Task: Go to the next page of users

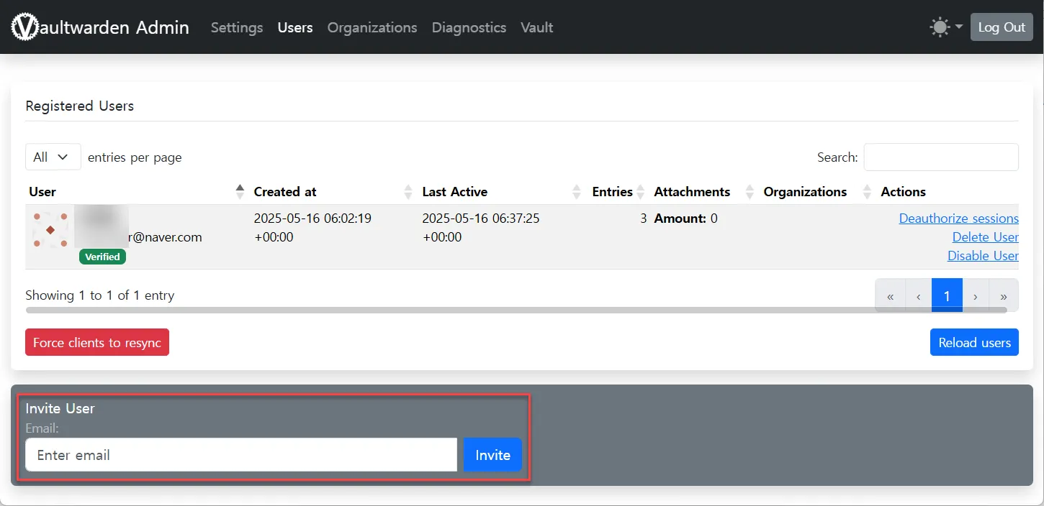Action: 976,295
